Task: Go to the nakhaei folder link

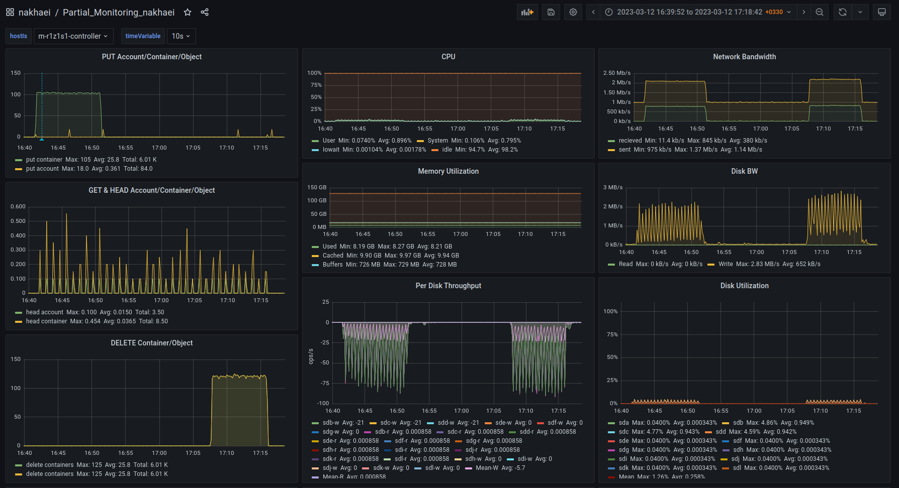Action: (x=34, y=12)
